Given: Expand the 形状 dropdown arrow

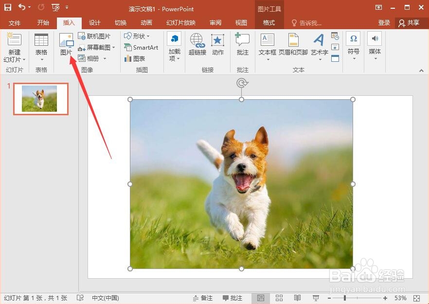Looking at the screenshot, I should pyautogui.click(x=148, y=36).
